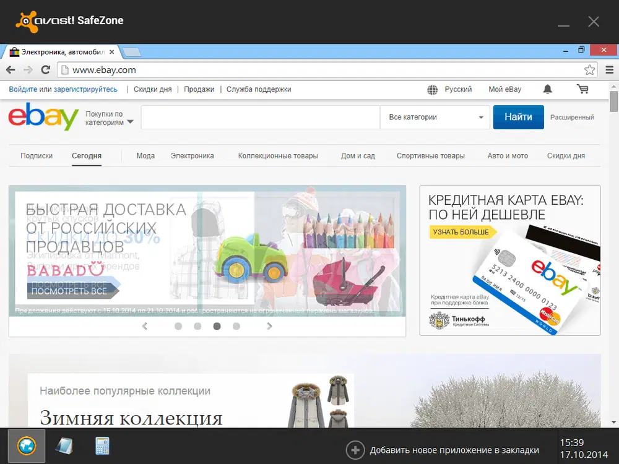619x464 pixels.
Task: Click the back navigation arrow
Action: click(x=11, y=69)
